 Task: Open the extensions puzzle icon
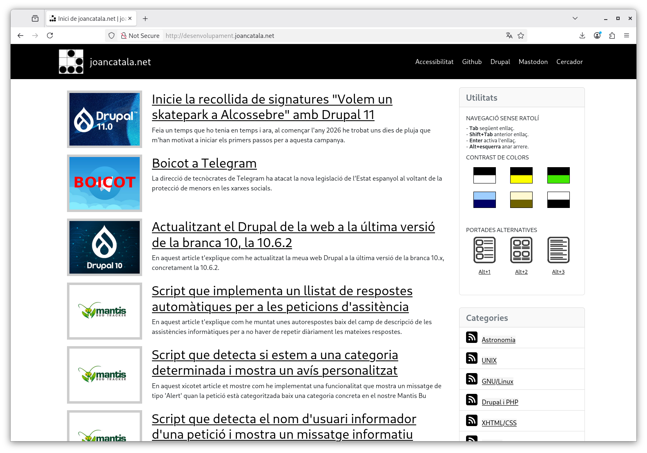coord(612,35)
